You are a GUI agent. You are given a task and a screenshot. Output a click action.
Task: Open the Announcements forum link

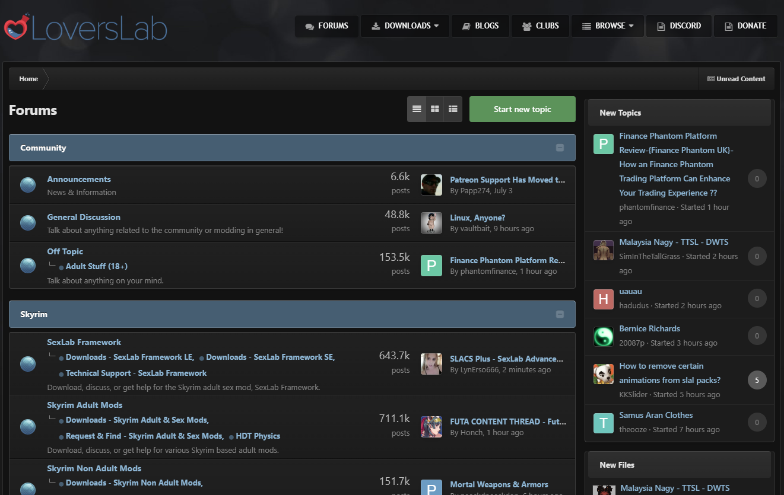click(79, 179)
